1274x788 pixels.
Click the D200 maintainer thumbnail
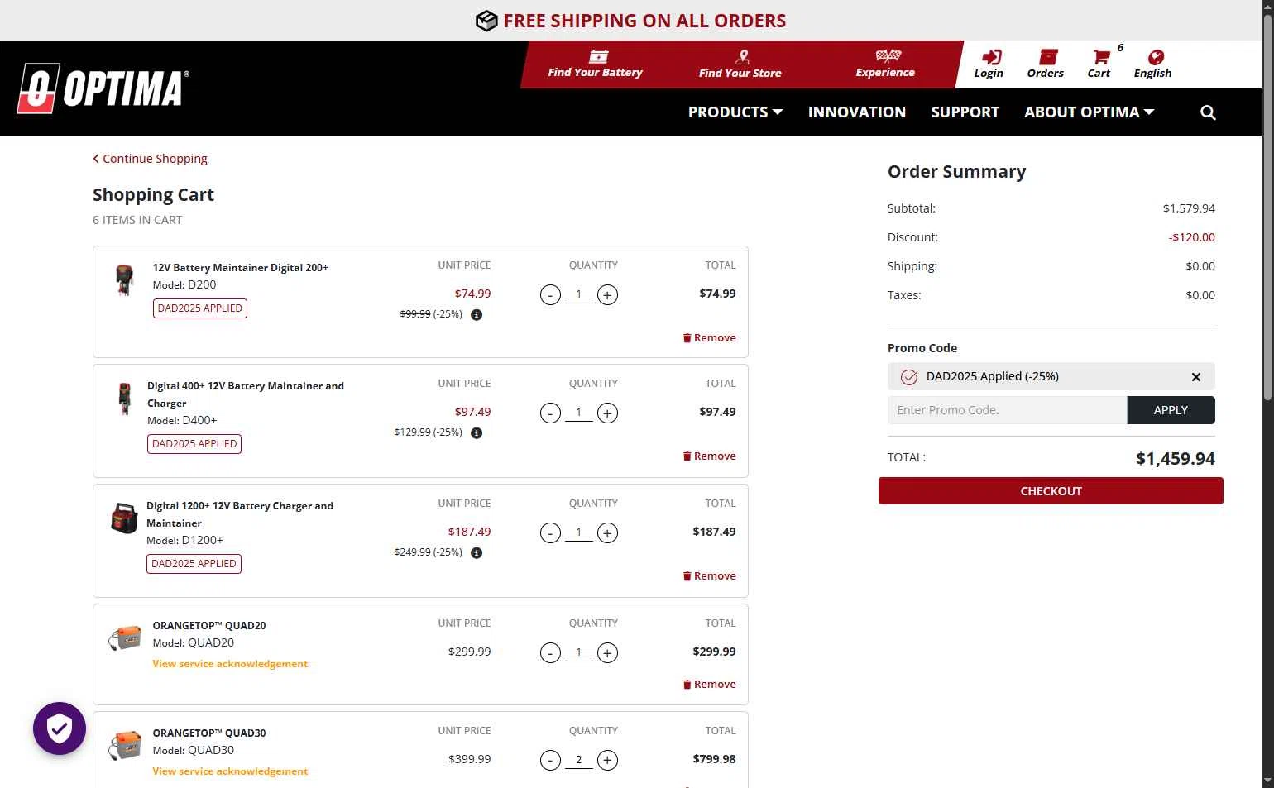pyautogui.click(x=124, y=279)
